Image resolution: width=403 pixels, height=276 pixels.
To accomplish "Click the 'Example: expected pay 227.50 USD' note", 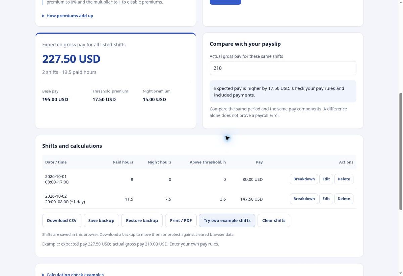I will (130, 244).
